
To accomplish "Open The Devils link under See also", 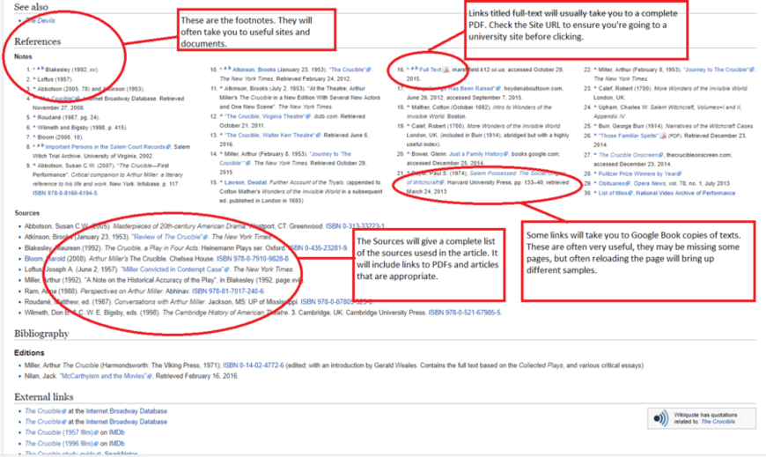I will [40, 20].
